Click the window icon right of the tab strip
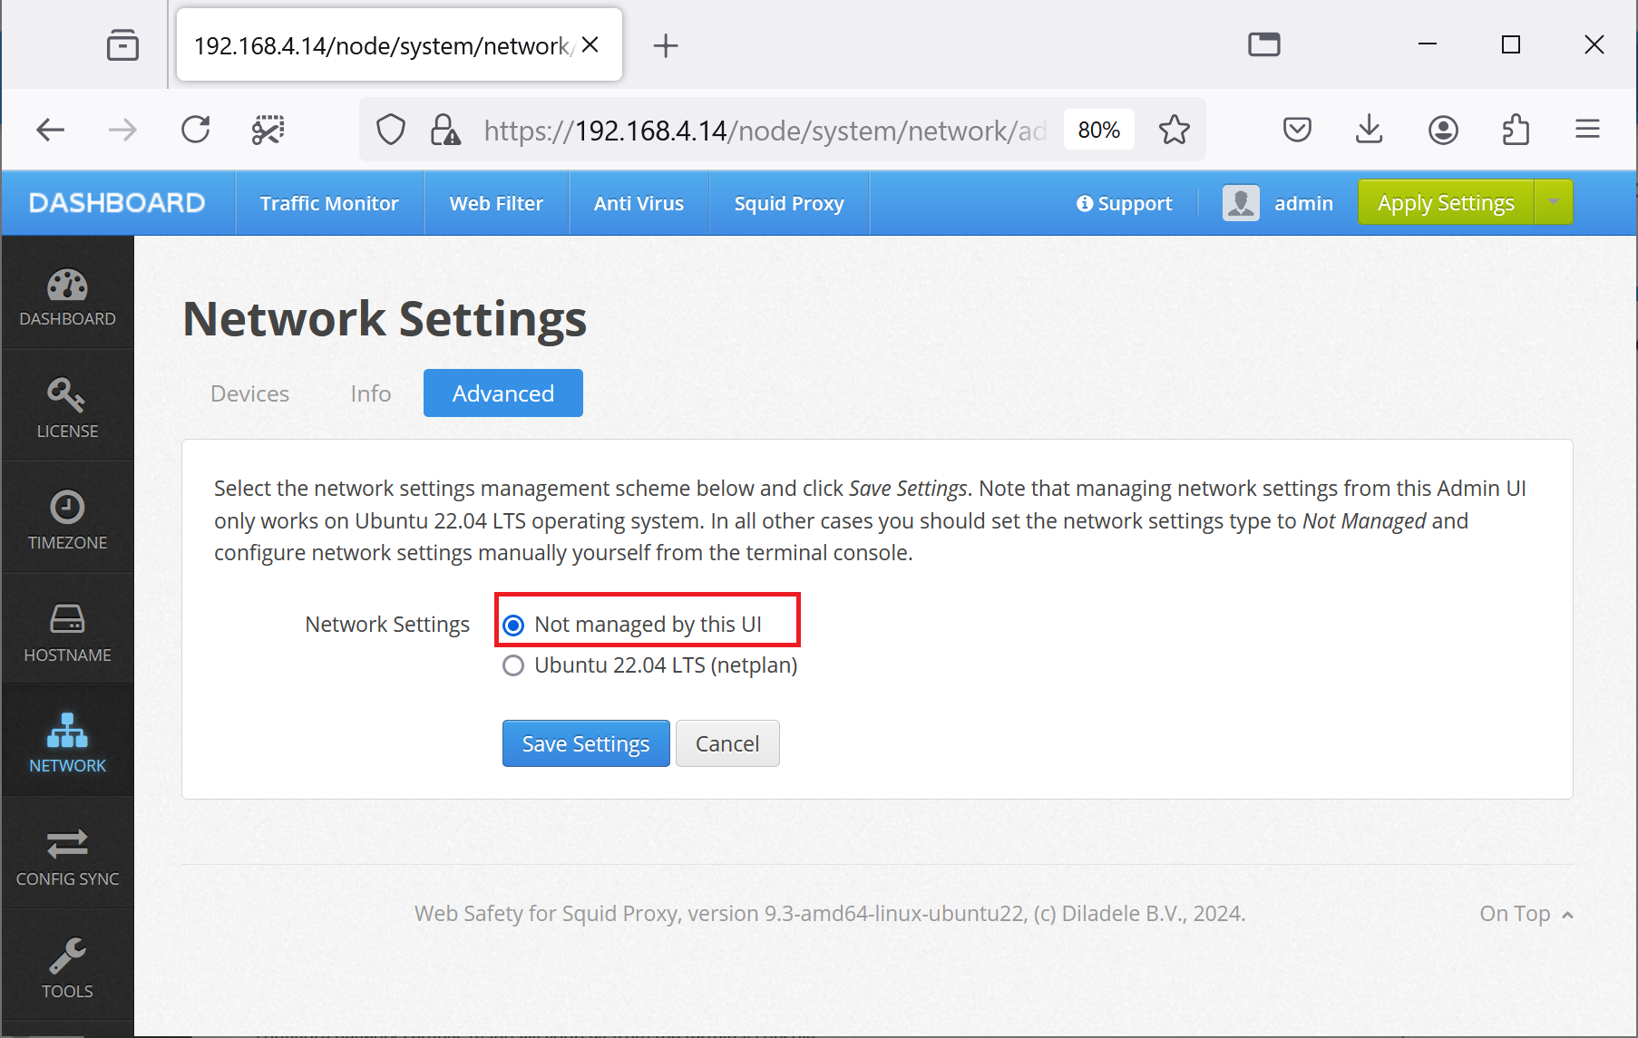 1264,44
